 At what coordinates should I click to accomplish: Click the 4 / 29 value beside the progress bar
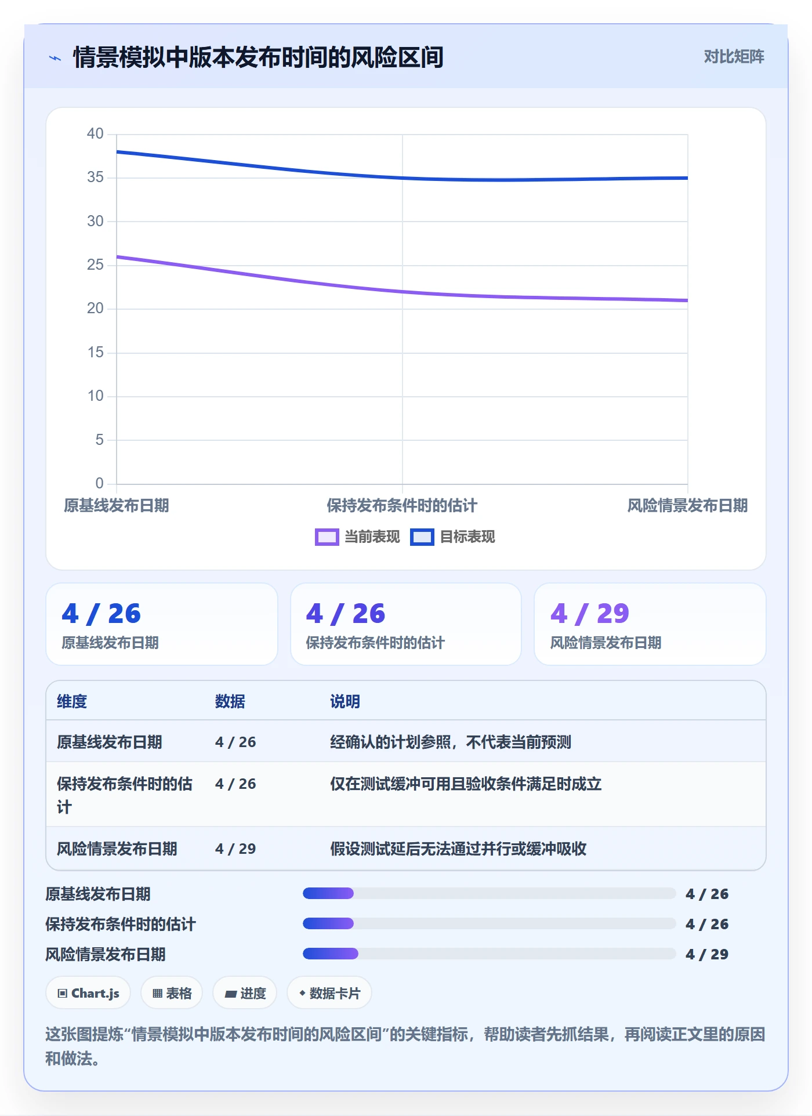(x=707, y=954)
